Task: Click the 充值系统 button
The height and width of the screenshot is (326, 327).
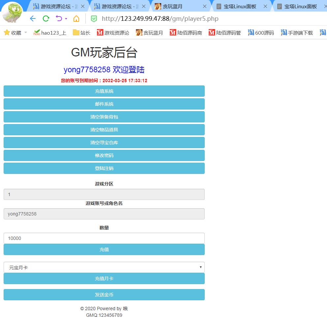Action: click(x=104, y=91)
